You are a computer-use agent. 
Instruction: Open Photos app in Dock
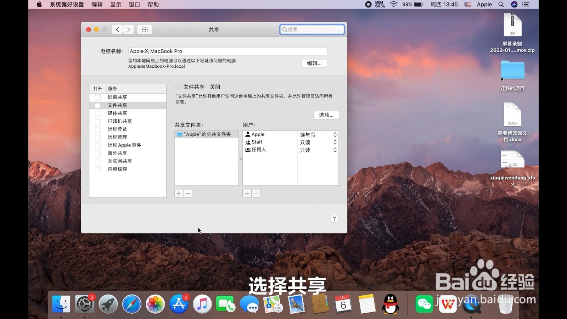(x=155, y=304)
